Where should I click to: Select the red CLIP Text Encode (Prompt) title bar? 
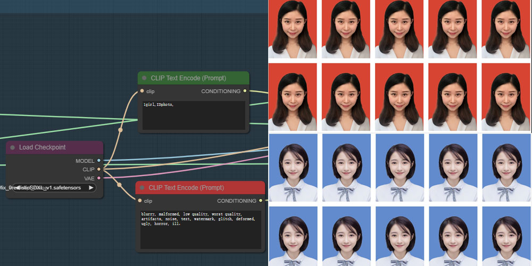coord(200,188)
